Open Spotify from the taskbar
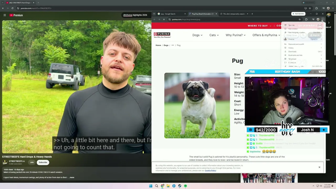The width and height of the screenshot is (336, 189). point(185,186)
